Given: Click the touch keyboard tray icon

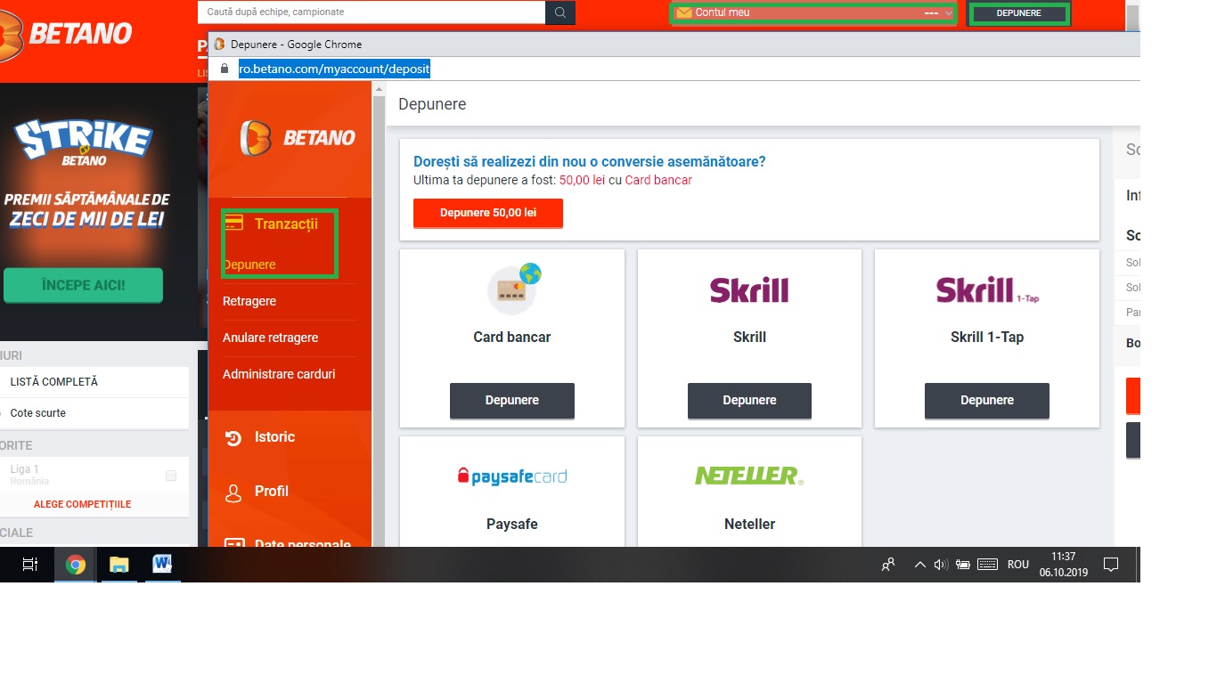Looking at the screenshot, I should coord(987,565).
